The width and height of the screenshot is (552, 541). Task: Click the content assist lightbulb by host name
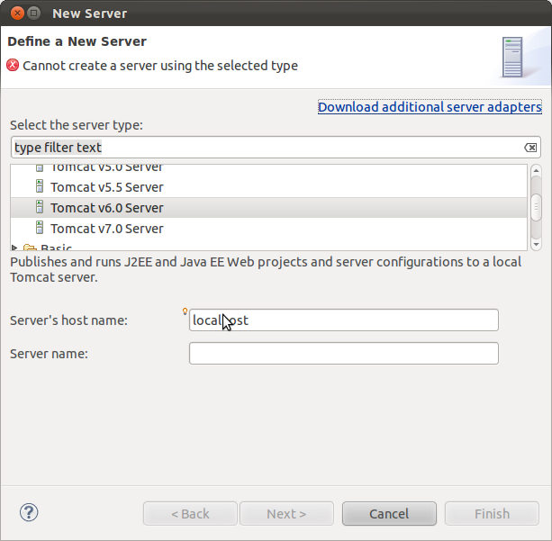click(x=185, y=311)
